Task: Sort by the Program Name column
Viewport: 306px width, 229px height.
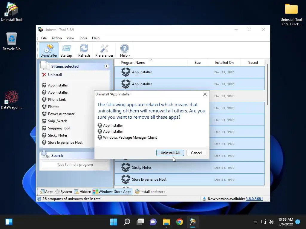Action: coord(151,63)
